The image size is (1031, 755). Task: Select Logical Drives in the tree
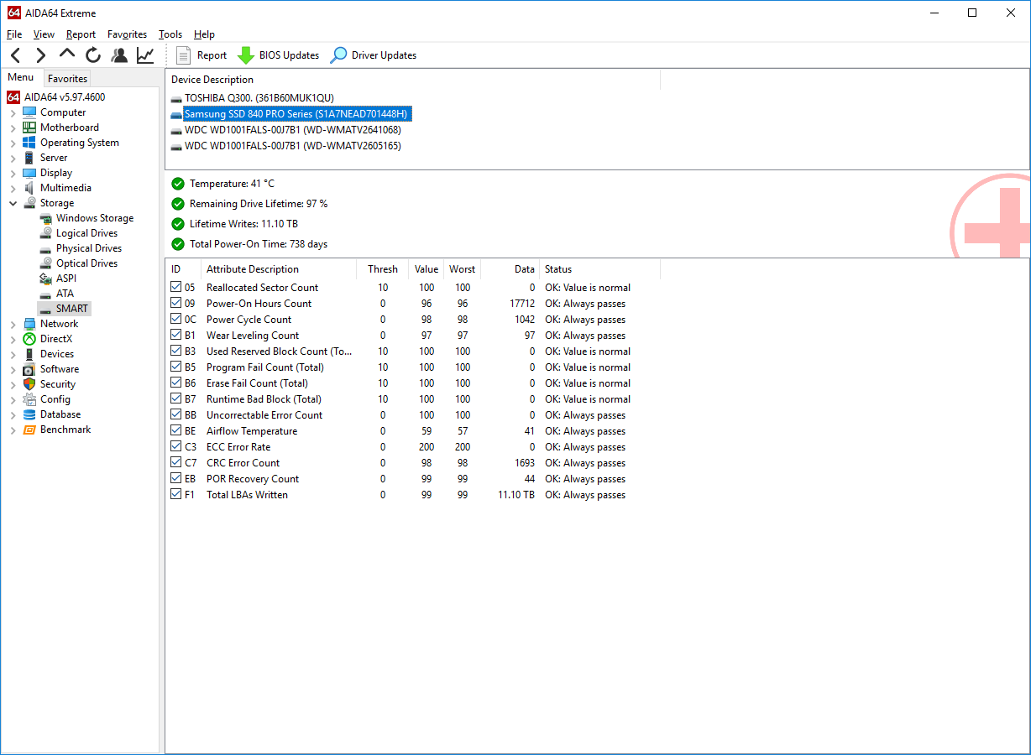(x=86, y=233)
